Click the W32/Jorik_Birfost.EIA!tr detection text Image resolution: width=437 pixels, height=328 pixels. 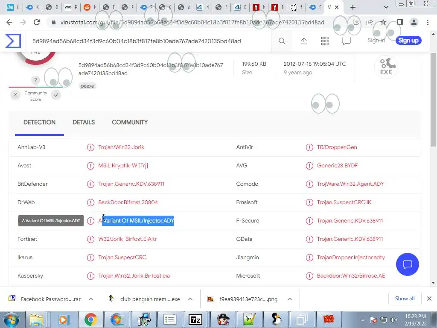[x=128, y=239]
